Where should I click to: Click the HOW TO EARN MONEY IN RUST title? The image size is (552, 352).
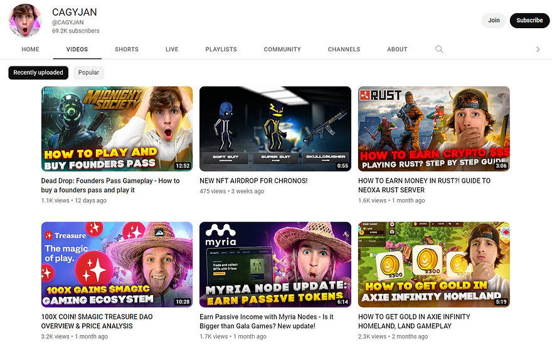tap(424, 185)
